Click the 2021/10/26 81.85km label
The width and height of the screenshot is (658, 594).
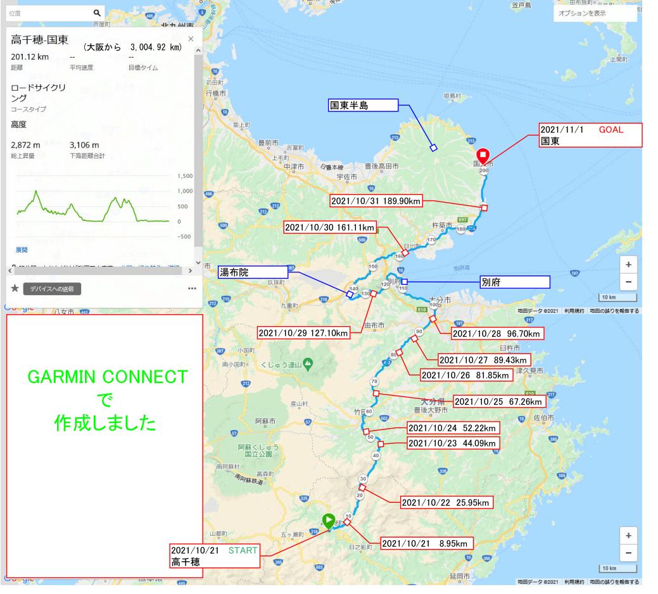pyautogui.click(x=467, y=375)
